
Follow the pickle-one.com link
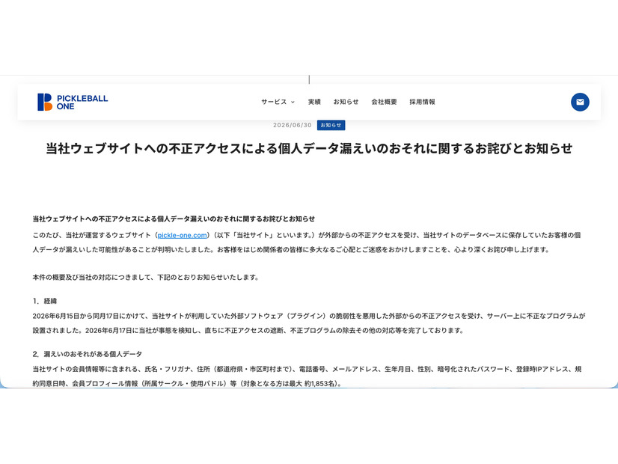pyautogui.click(x=182, y=235)
